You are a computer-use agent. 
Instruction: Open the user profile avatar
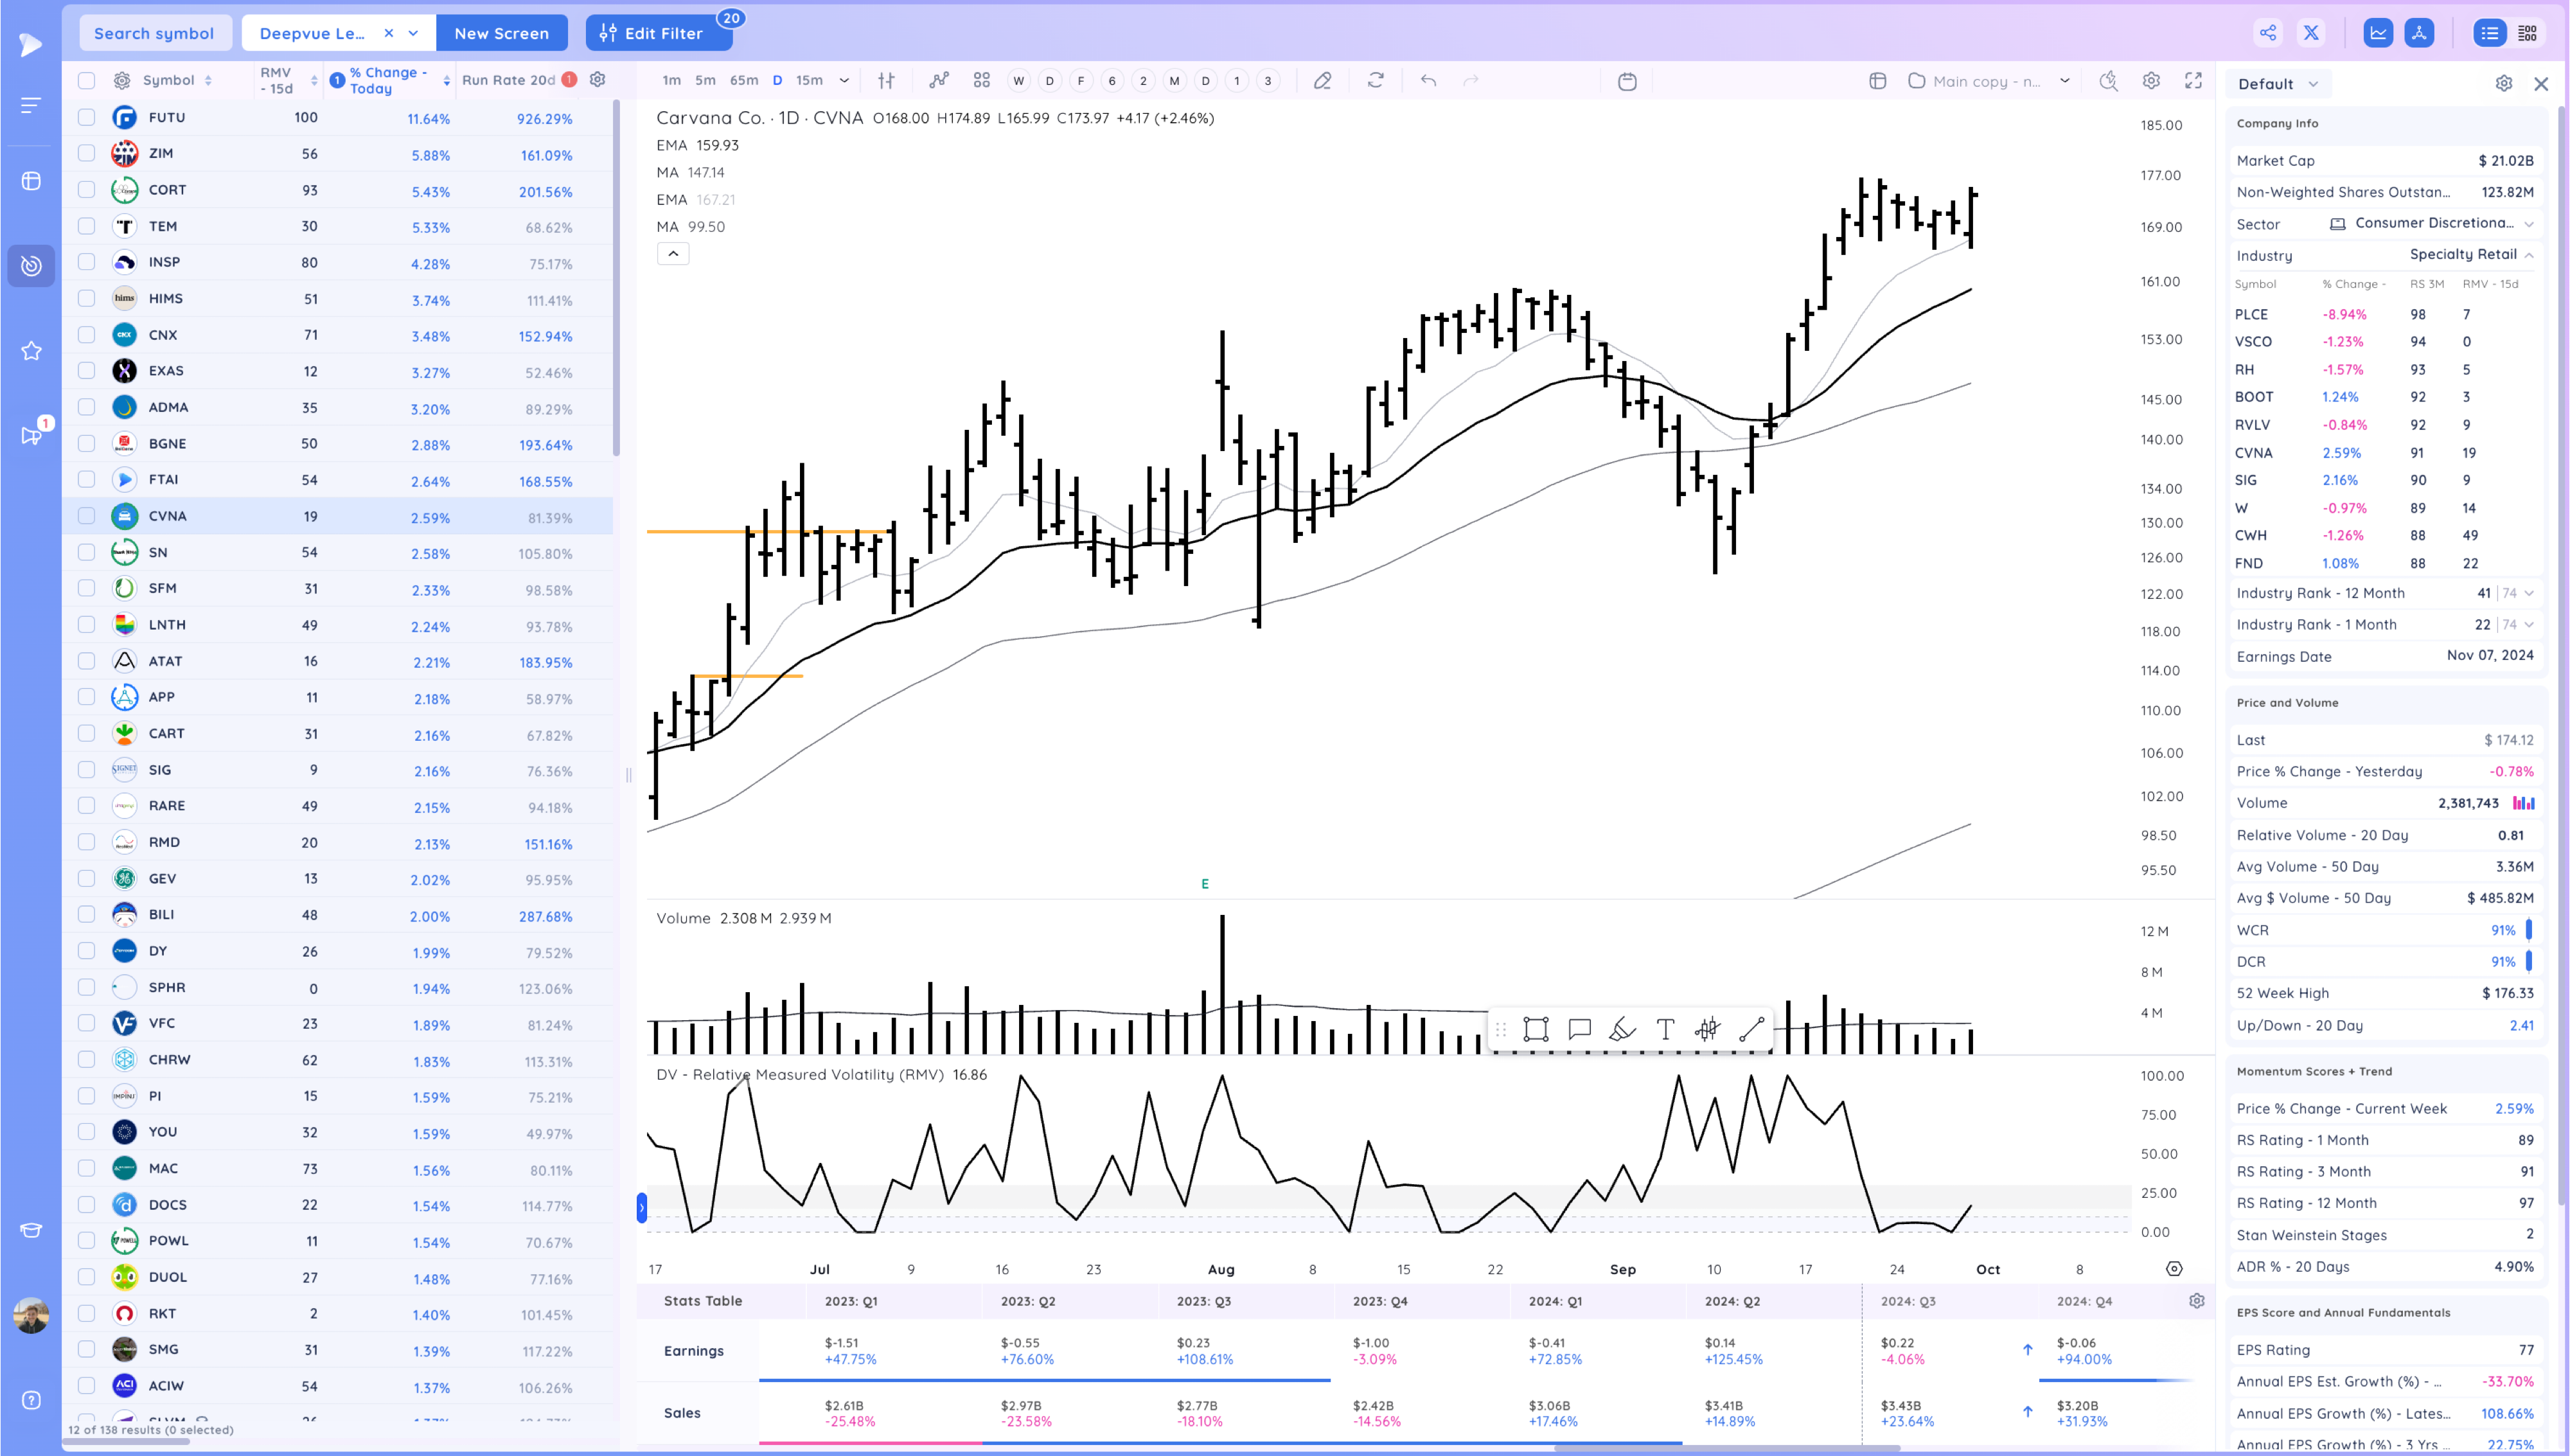(31, 1316)
